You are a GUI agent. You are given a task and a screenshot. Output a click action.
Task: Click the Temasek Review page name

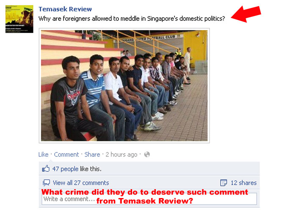(x=65, y=9)
